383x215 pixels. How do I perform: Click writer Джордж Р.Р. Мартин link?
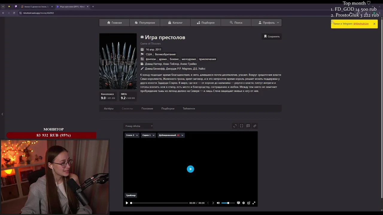[x=179, y=69]
